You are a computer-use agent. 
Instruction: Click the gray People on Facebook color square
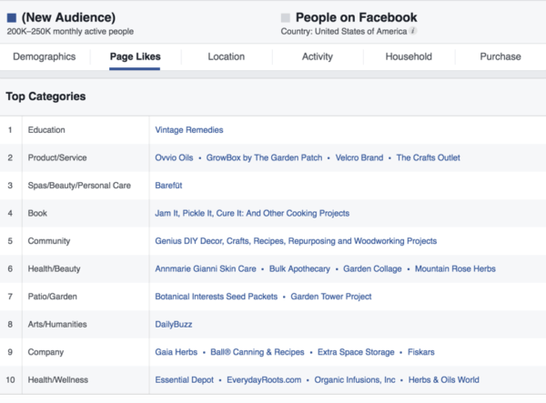[286, 18]
